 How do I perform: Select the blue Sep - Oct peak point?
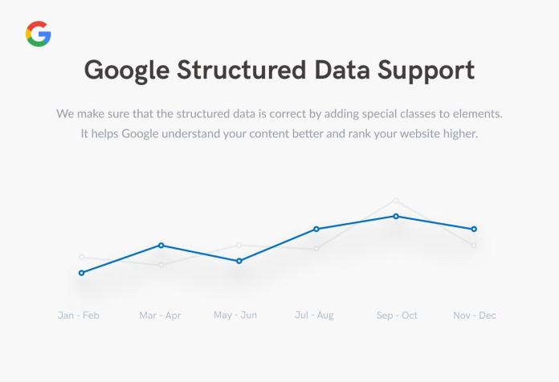[396, 217]
